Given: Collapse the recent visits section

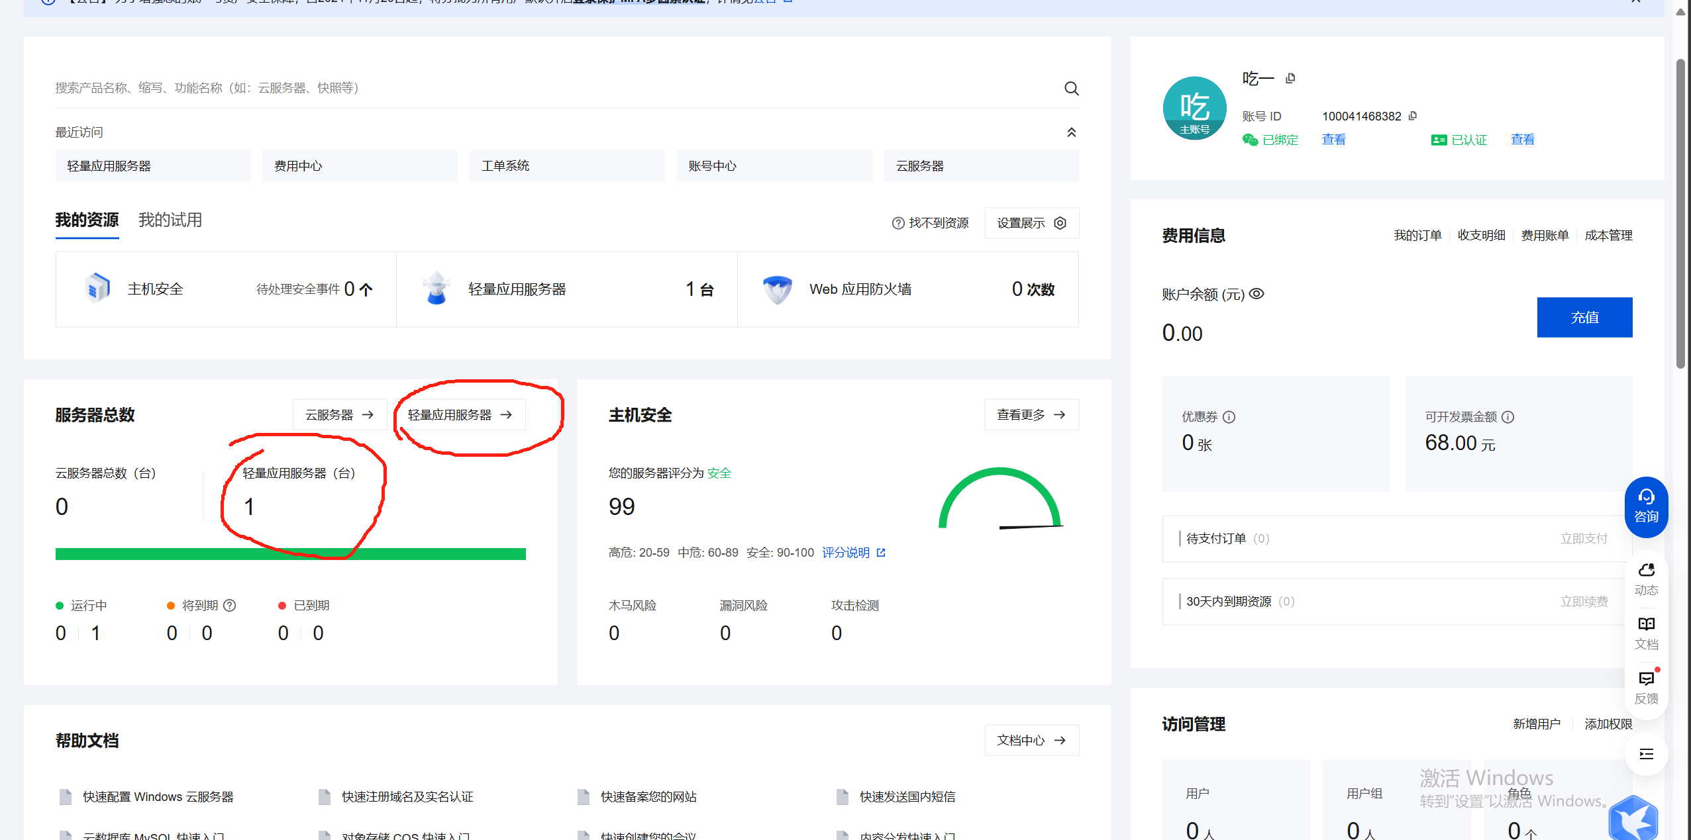Looking at the screenshot, I should 1071,132.
